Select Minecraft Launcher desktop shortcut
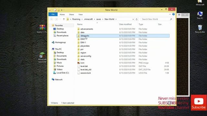This screenshot has height=116, width=207. pyautogui.click(x=42, y=57)
